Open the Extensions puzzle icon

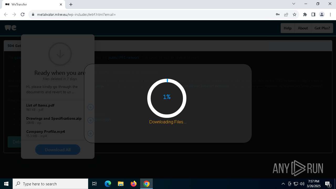tap(305, 14)
